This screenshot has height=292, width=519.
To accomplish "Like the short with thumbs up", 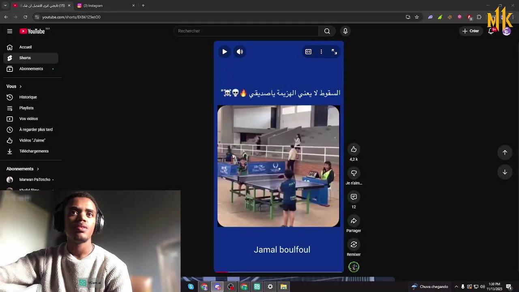I will coord(354,149).
